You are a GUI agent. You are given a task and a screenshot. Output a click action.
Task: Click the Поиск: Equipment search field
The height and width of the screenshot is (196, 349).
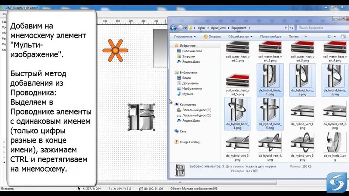click(321, 28)
